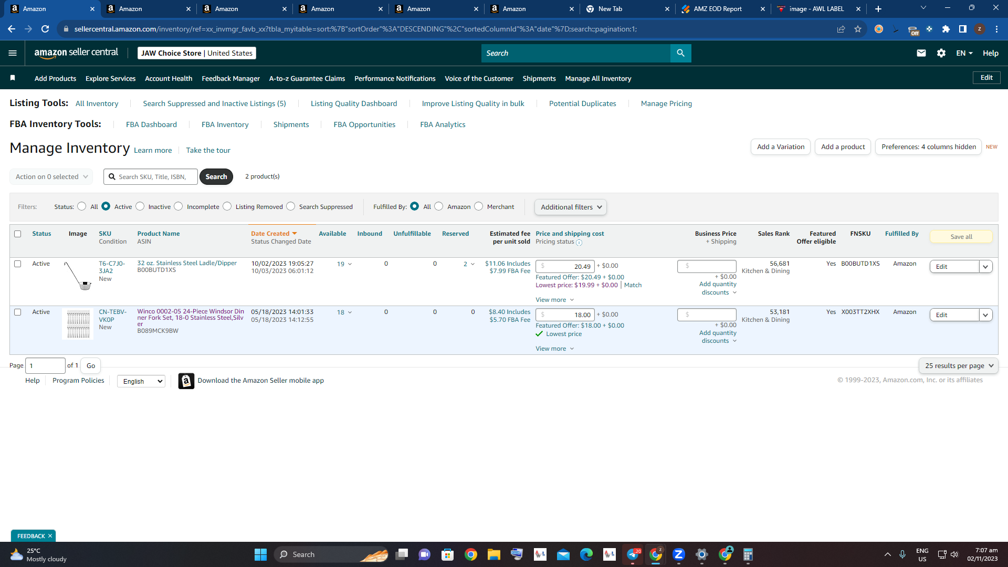Open the hamburger navigation menu
This screenshot has height=567, width=1008.
tap(13, 53)
